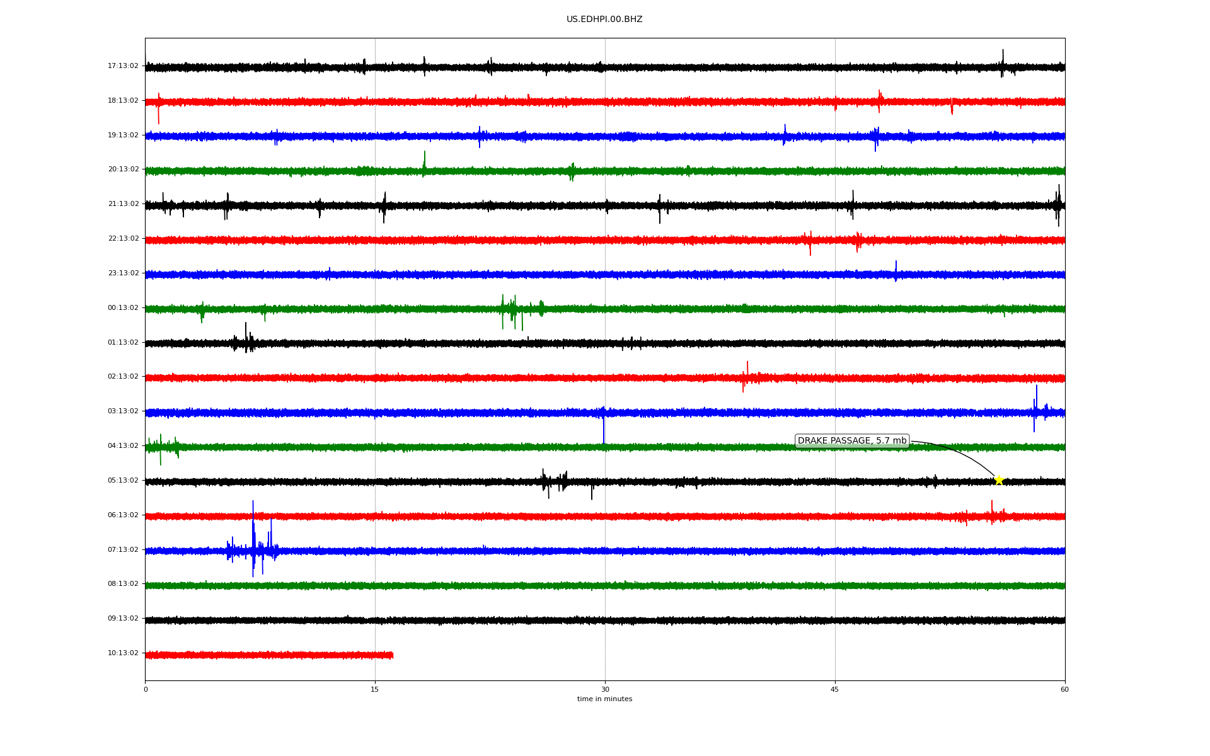The height and width of the screenshot is (756, 1210).
Task: Select the DRAKE PASSAGE, 5.7 mb annotation
Action: (852, 441)
